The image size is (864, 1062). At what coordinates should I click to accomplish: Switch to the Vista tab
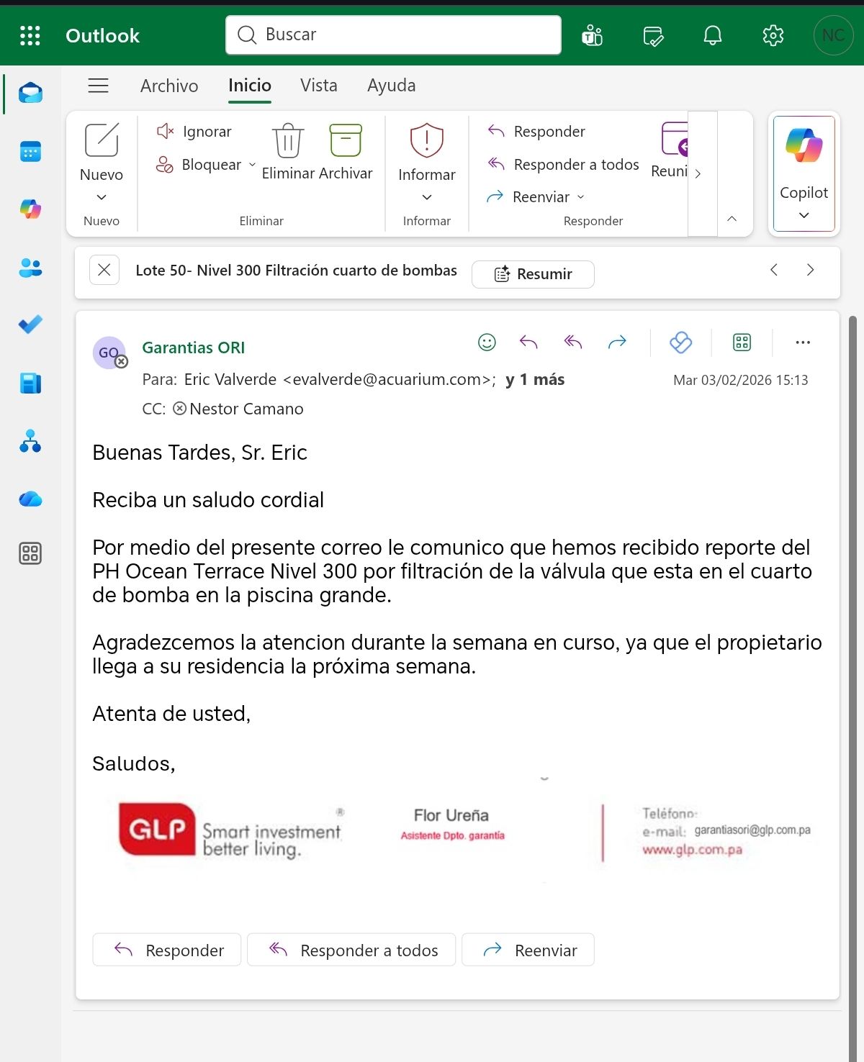pos(318,86)
